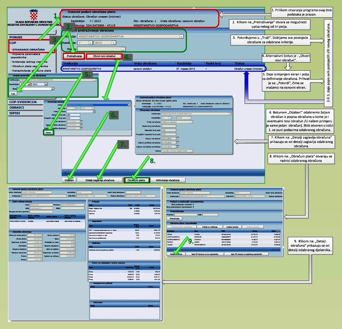
Task: Open Obračuni plaća zaposlenika sidebar item
Action: (x=30, y=66)
